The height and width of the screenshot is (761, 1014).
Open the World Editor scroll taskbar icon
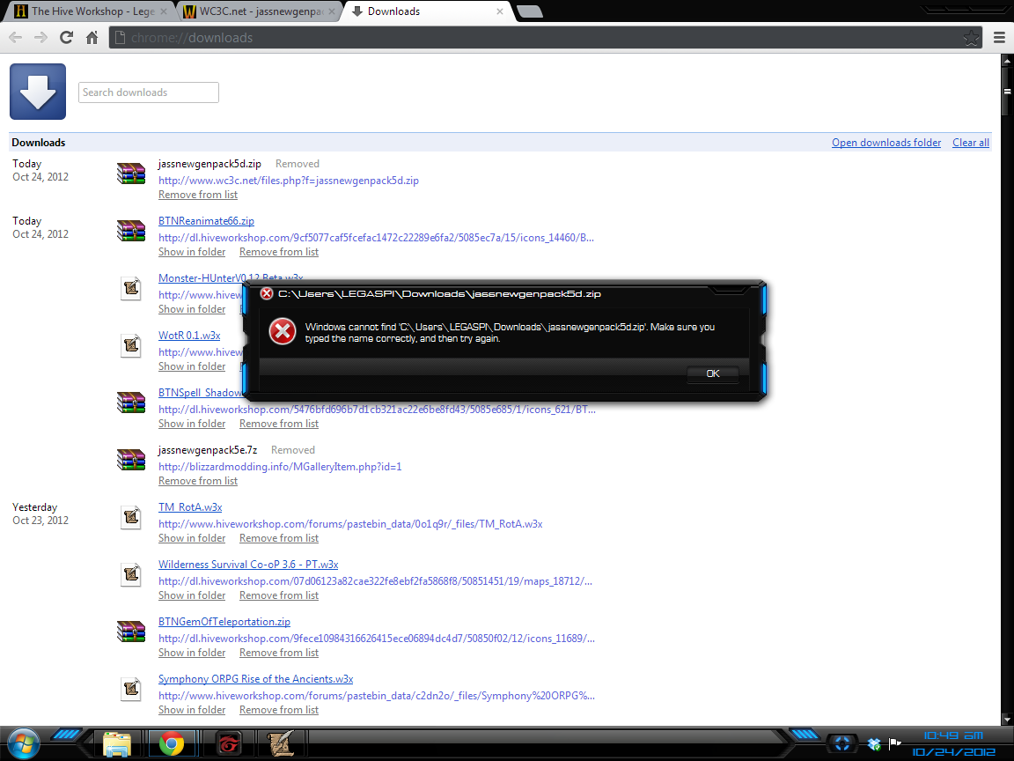(281, 744)
